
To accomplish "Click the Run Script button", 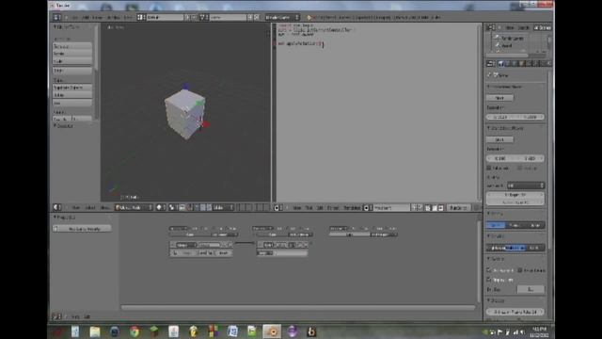I will (458, 208).
